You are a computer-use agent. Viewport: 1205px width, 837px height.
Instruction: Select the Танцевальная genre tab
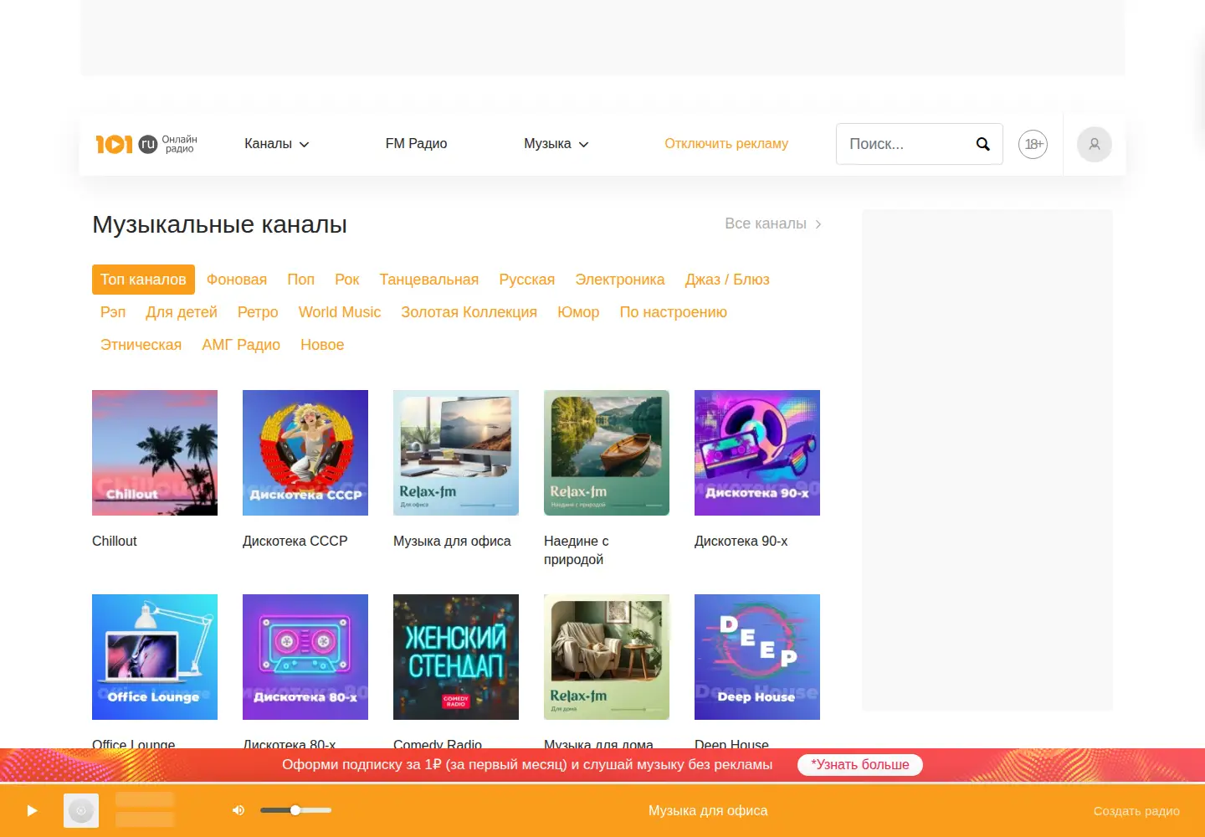[x=428, y=280]
